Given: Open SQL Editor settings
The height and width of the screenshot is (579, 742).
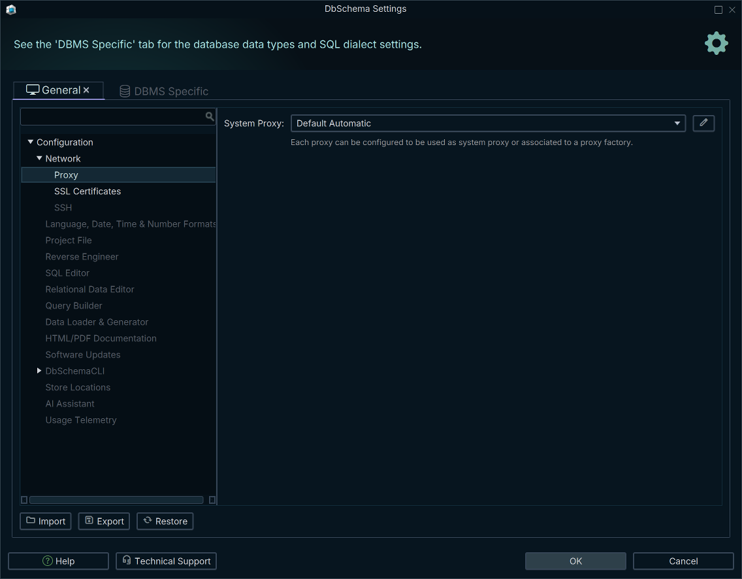Looking at the screenshot, I should tap(67, 273).
